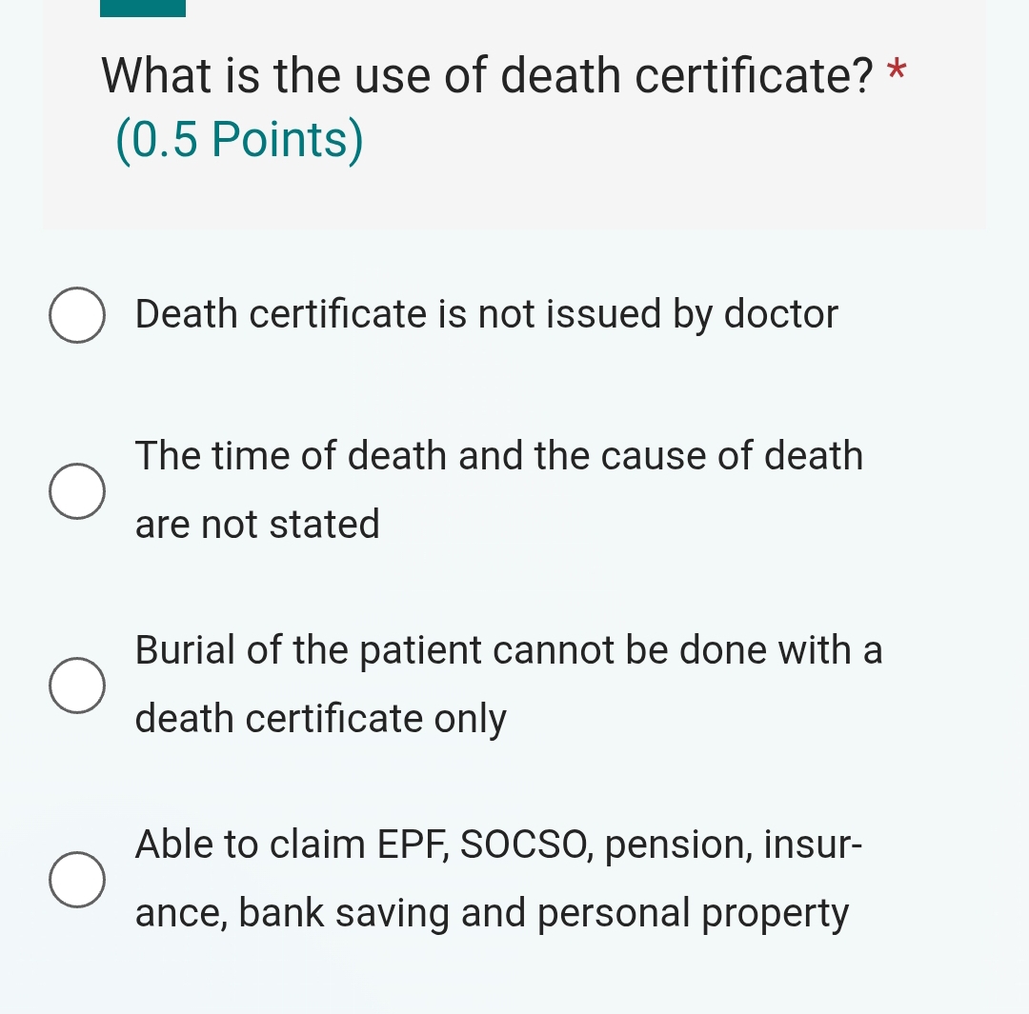The width and height of the screenshot is (1029, 1014).
Task: Click the text "Burial of the patient cannot be done with a"
Action: click(509, 650)
